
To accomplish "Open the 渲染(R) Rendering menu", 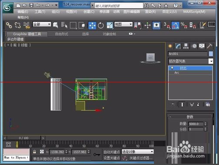I will pos(150,12).
